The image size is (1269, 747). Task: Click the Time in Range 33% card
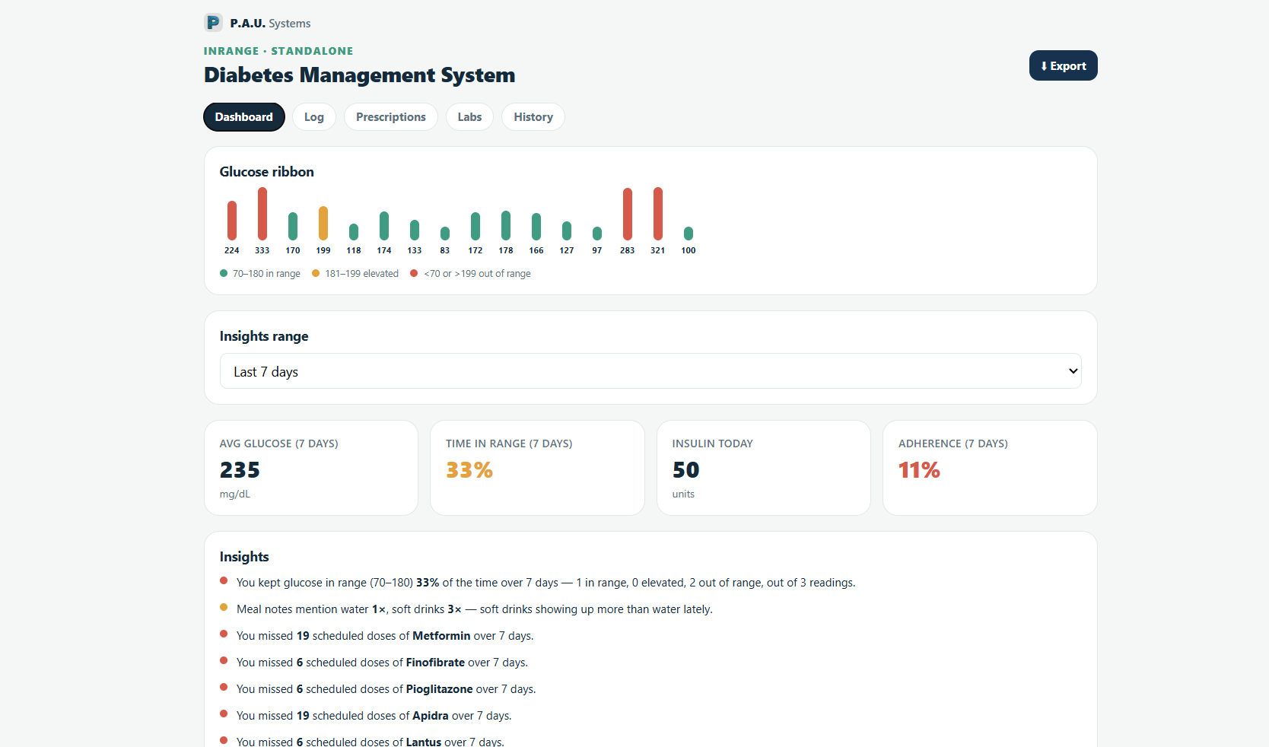point(537,468)
